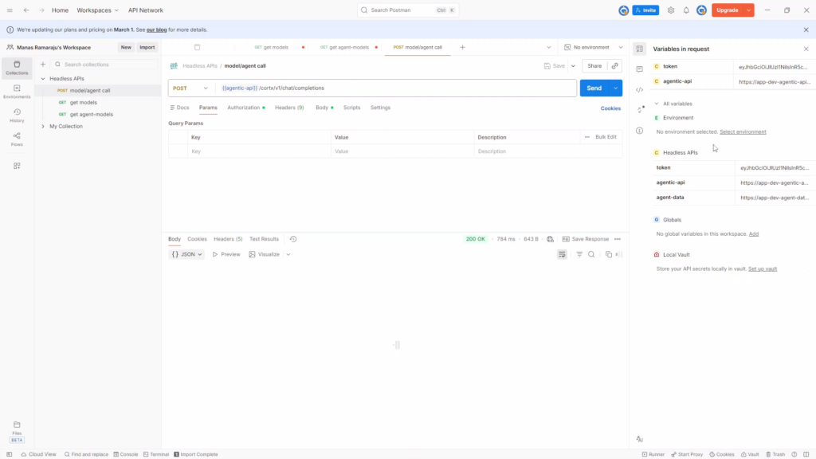Click the Select environment link

(743, 131)
